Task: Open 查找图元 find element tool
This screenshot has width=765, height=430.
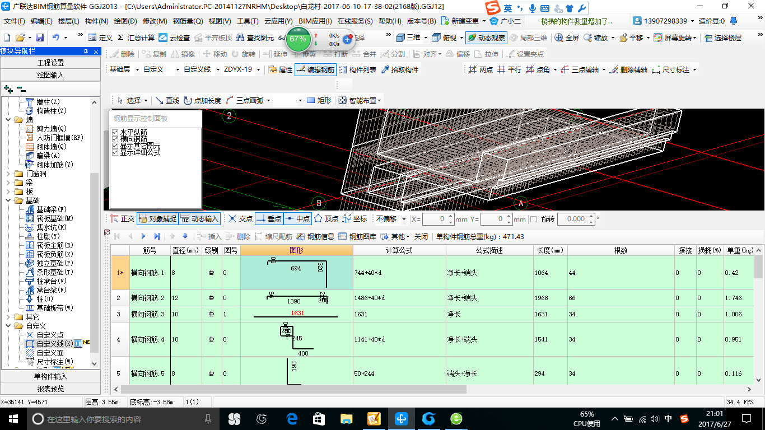Action: click(x=255, y=38)
